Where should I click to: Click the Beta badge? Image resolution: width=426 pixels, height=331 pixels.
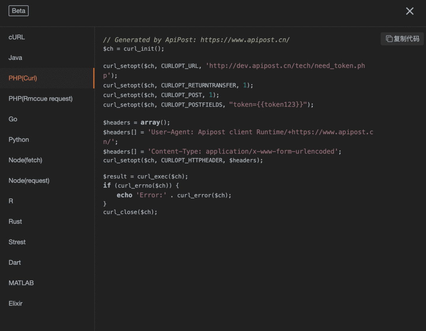19,11
